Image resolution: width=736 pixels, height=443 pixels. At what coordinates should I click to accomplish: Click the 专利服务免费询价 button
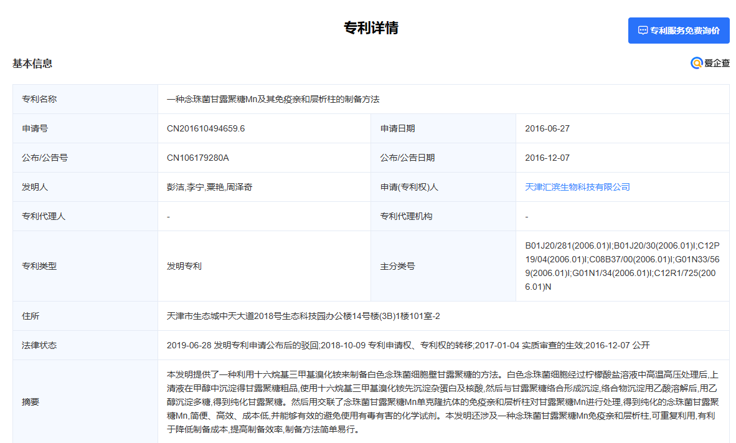click(679, 31)
